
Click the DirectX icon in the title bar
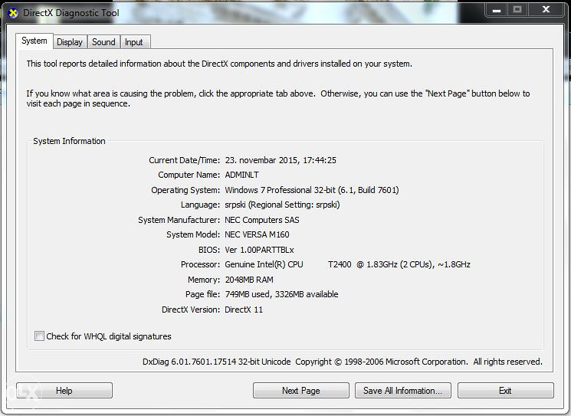13,13
